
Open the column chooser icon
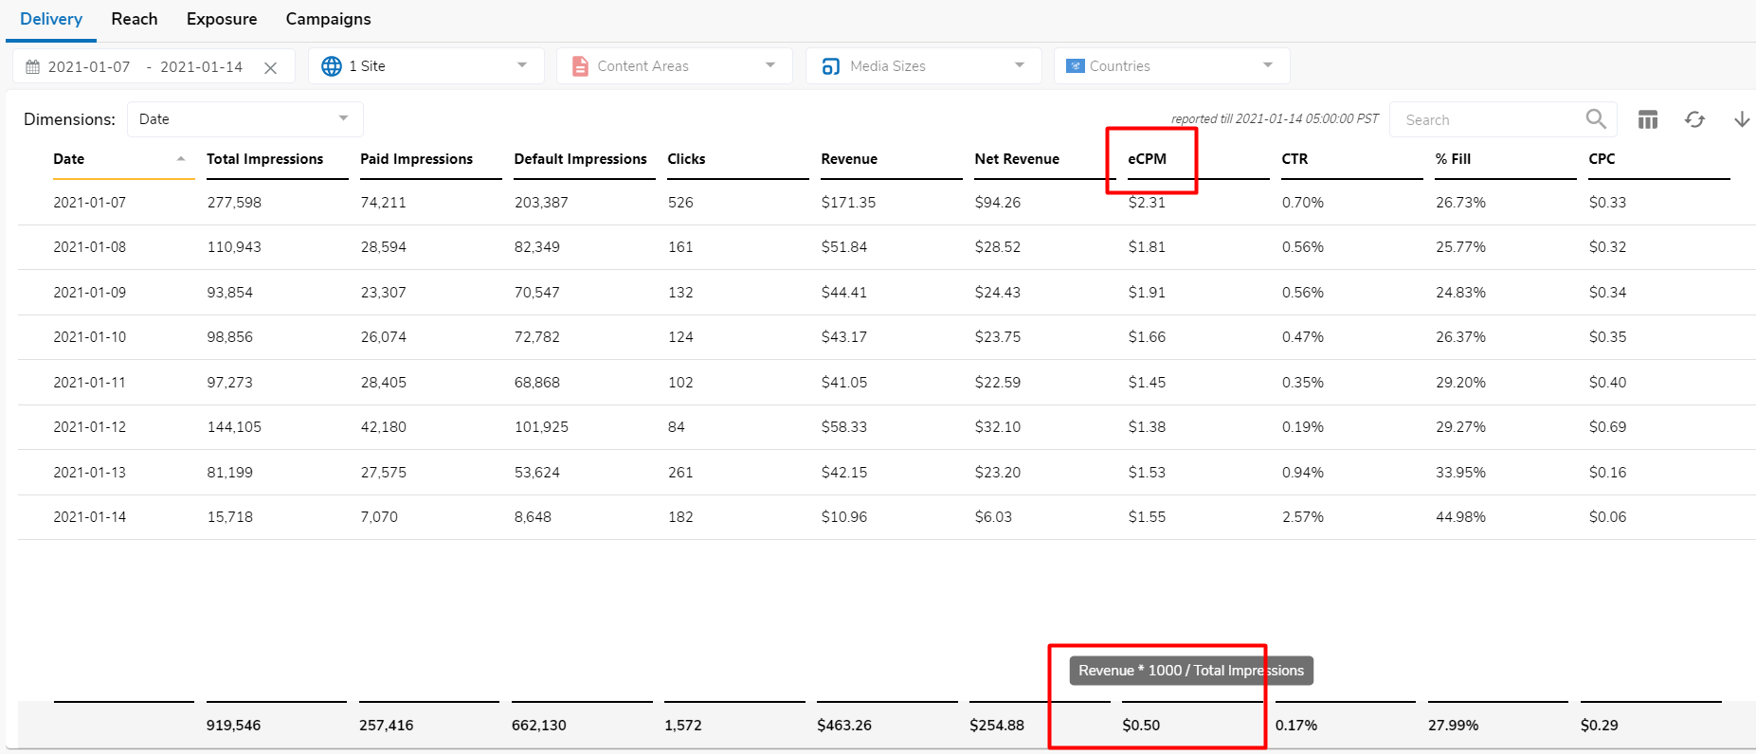point(1648,119)
